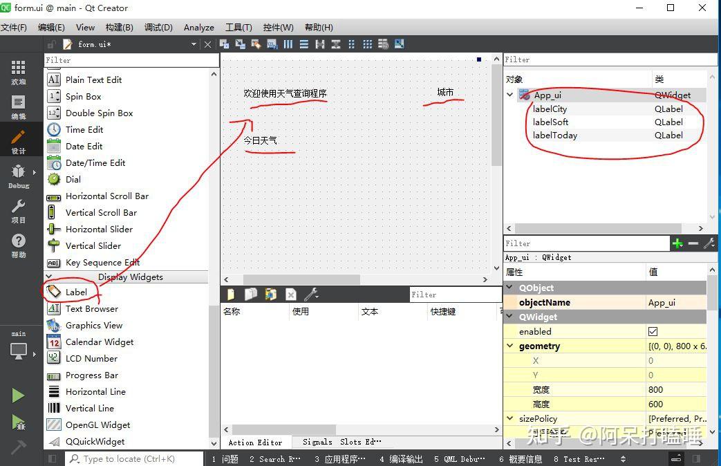The height and width of the screenshot is (466, 721).
Task: Expand the sizePolicy property row
Action: pos(509,418)
